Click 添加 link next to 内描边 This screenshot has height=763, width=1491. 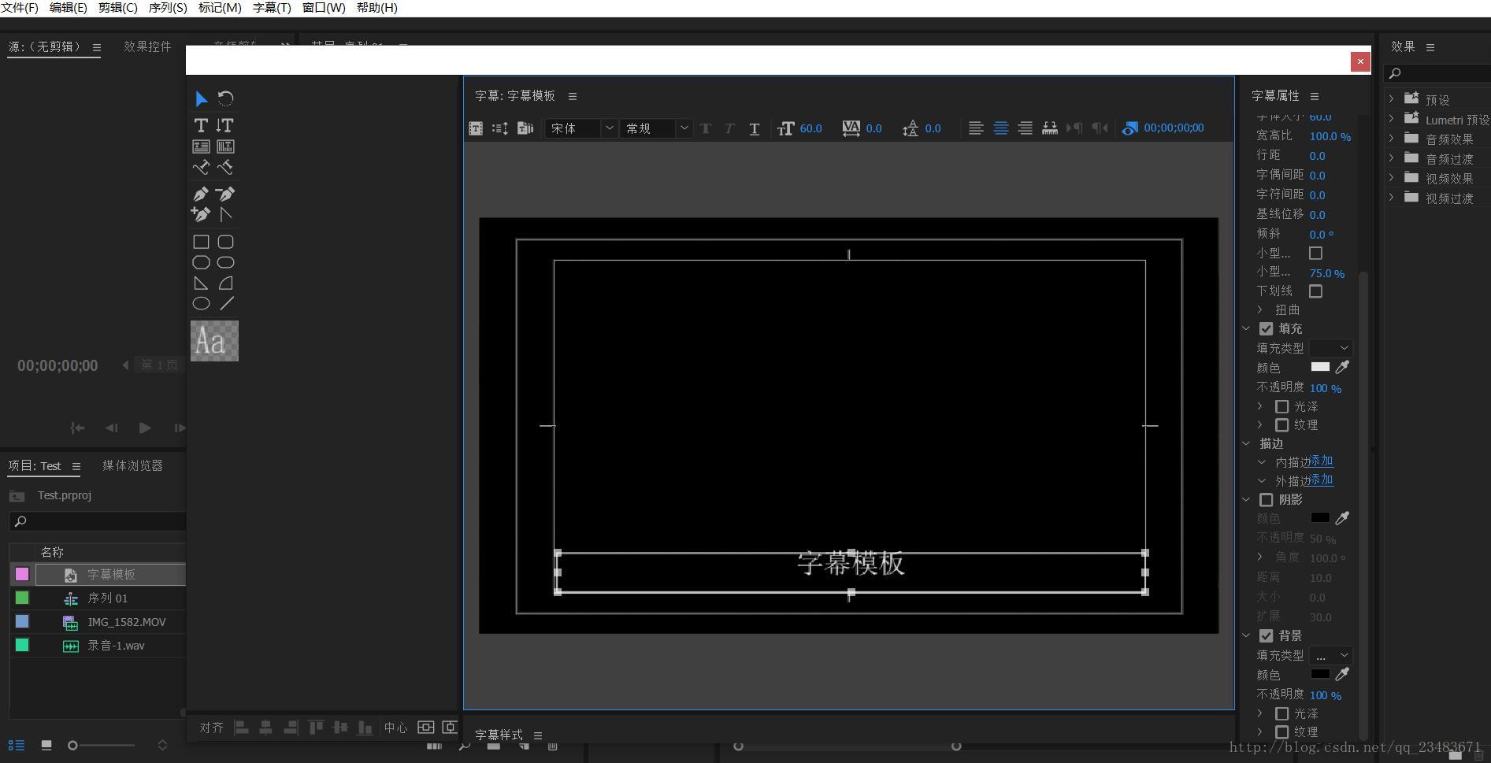(x=1322, y=461)
